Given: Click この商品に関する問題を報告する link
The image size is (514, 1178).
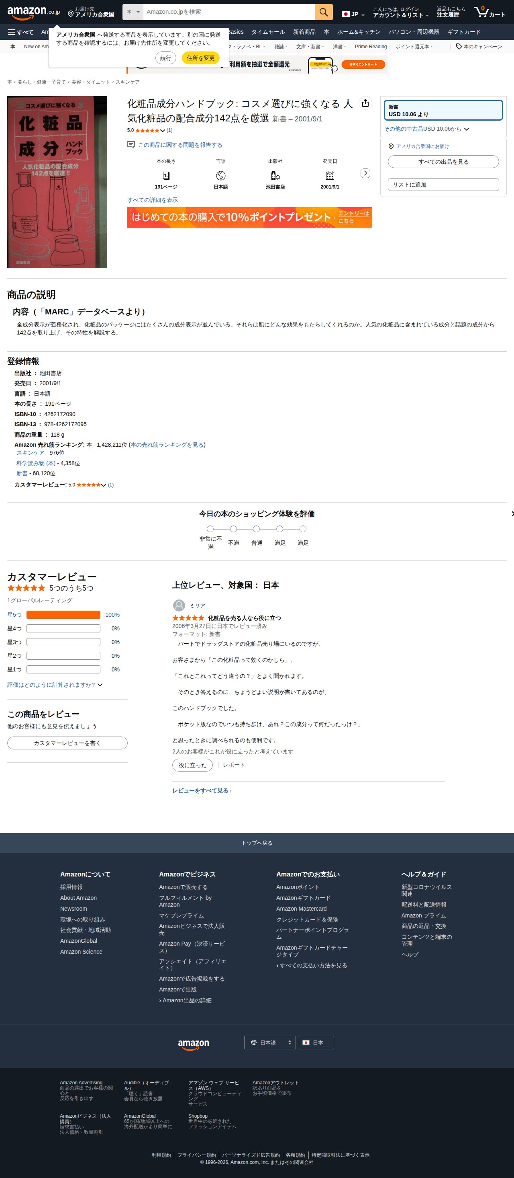Looking at the screenshot, I should (180, 145).
